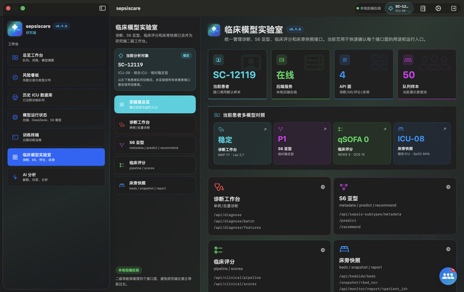Click the /api/diagnose/batch endpoint text
Viewport: 464px width, 292px height.
[x=234, y=221]
